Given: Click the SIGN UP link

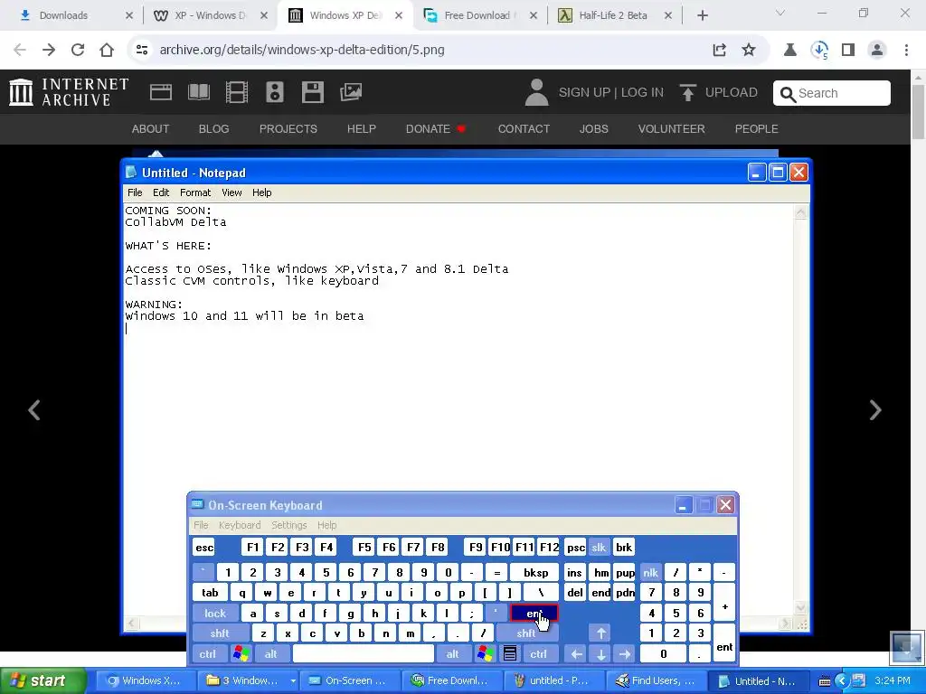Looking at the screenshot, I should [584, 93].
